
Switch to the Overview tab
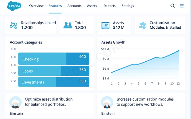click(x=36, y=6)
